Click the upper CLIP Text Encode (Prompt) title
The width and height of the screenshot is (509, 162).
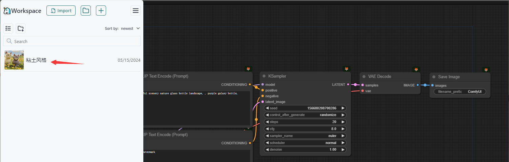pos(166,76)
